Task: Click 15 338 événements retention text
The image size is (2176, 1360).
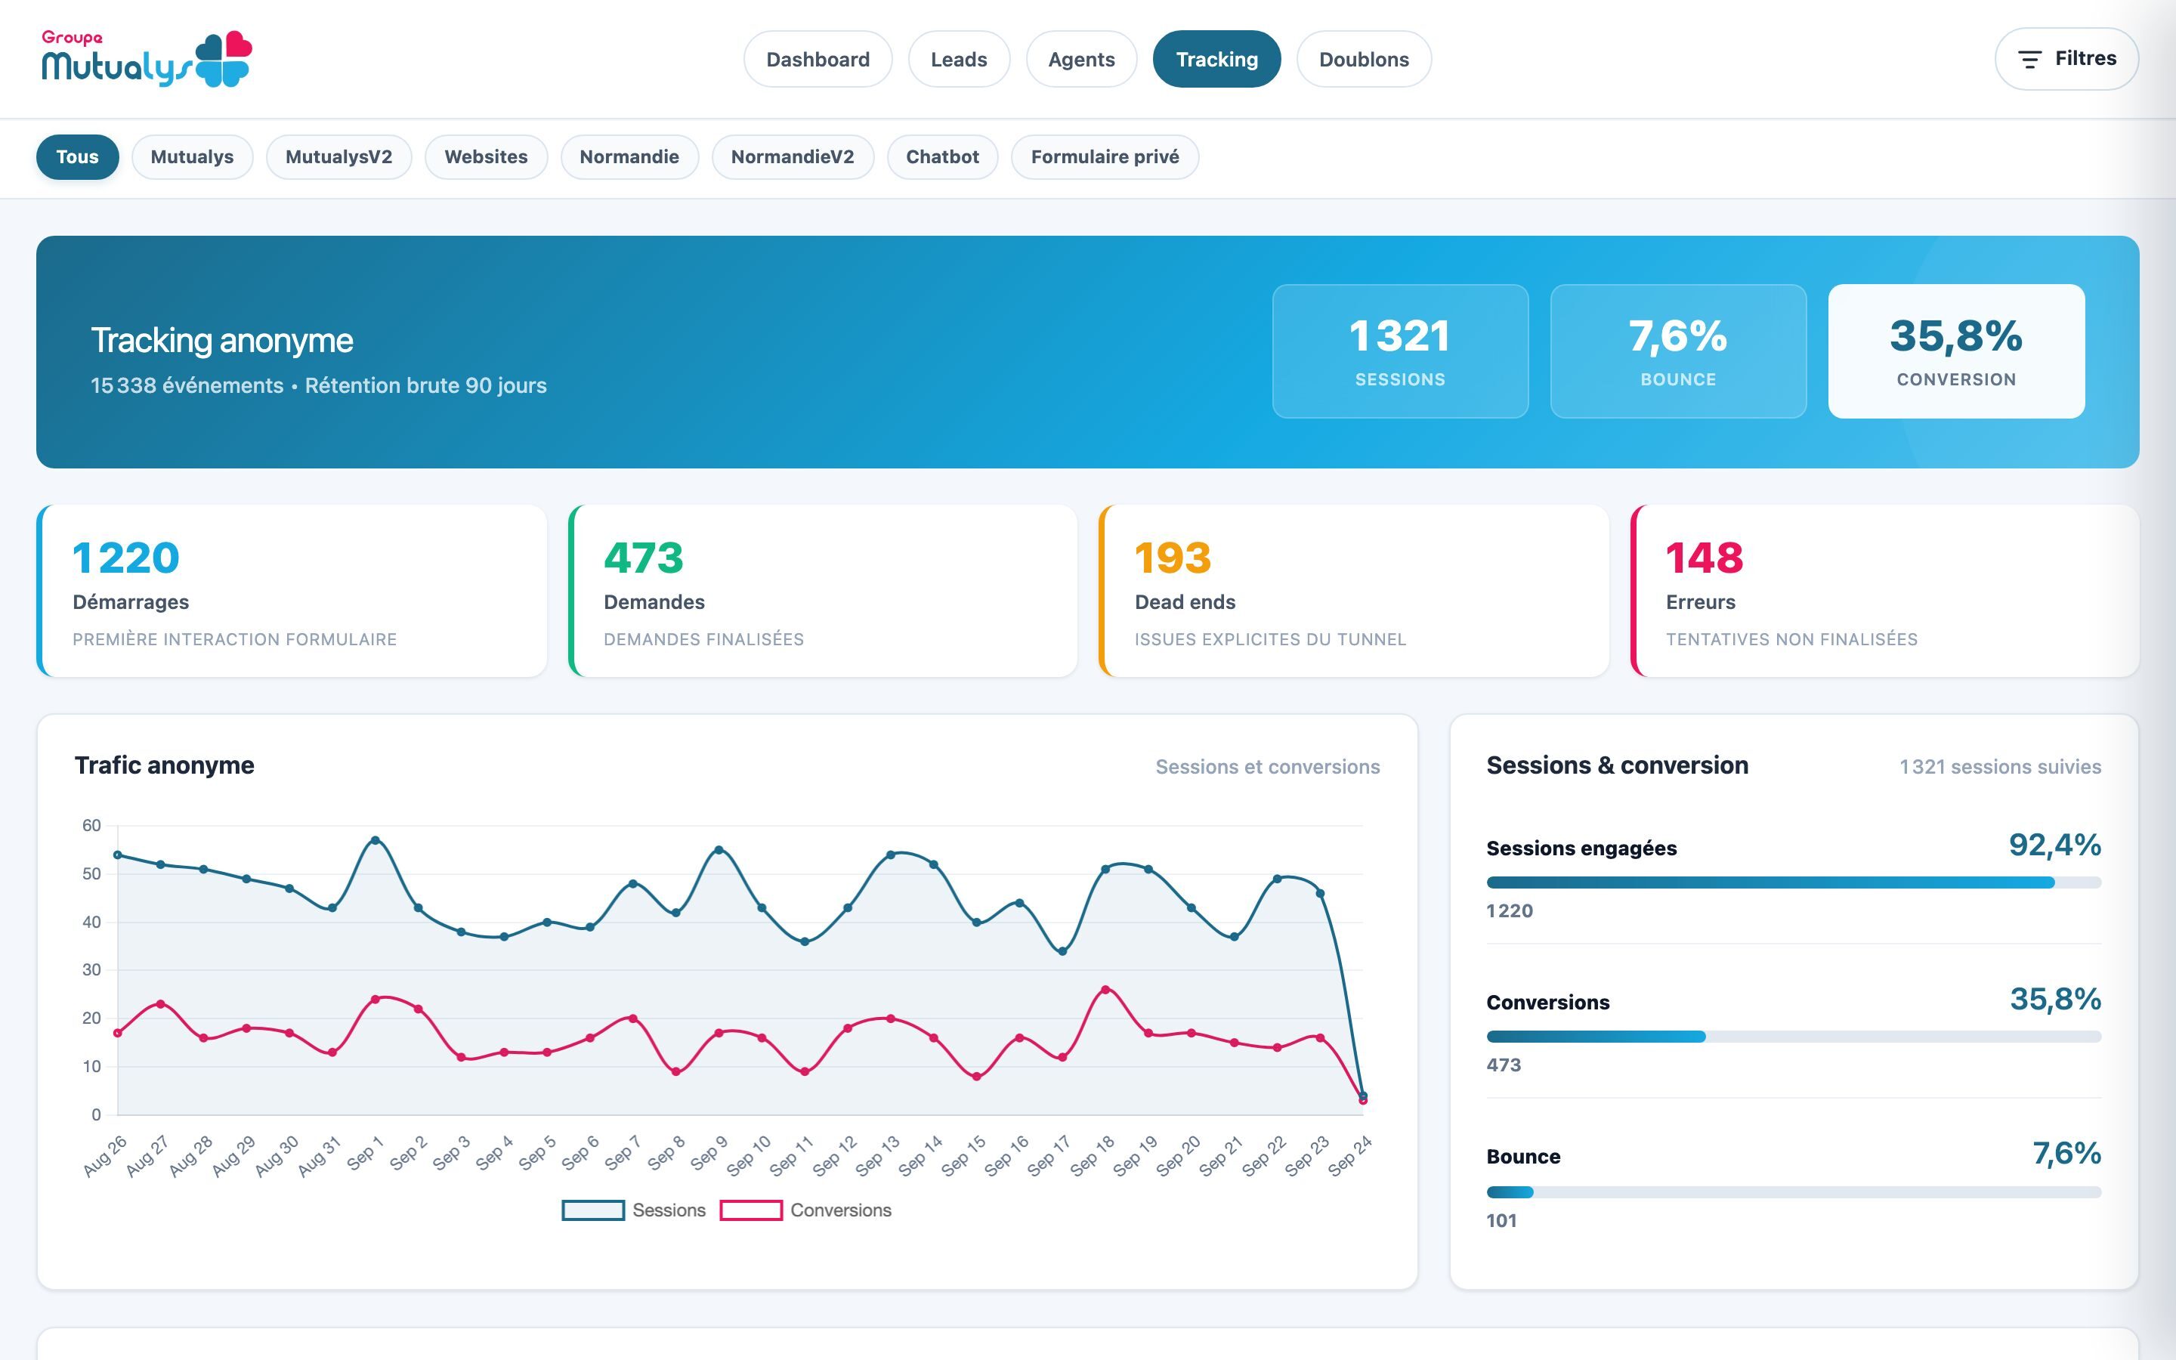Action: 318,385
